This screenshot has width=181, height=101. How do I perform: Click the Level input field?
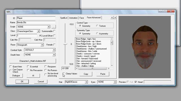click(x=27, y=36)
